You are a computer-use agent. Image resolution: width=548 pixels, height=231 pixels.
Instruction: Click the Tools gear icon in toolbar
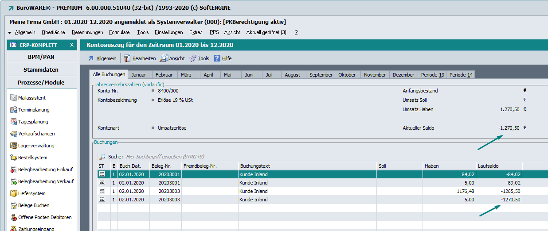click(192, 58)
